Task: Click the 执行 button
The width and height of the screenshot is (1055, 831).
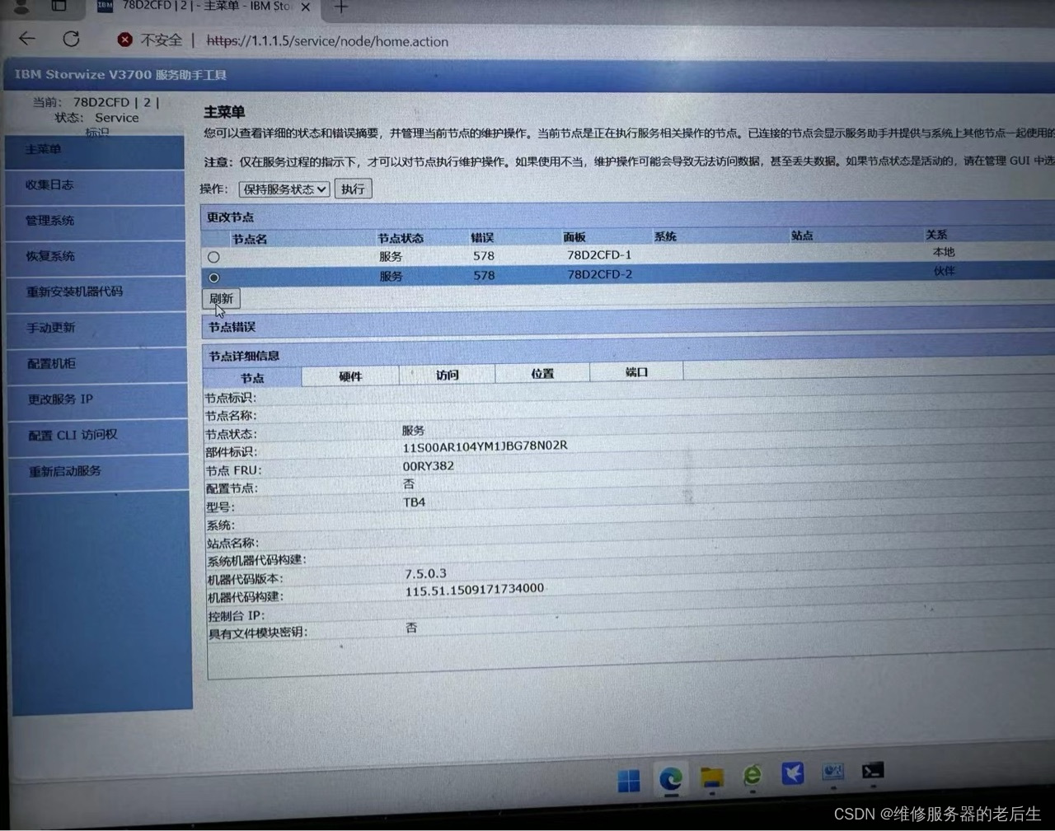Action: [x=353, y=189]
